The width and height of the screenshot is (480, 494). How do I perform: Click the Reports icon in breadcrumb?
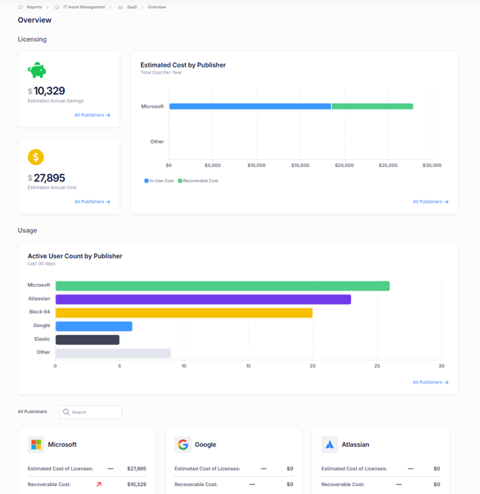[21, 7]
